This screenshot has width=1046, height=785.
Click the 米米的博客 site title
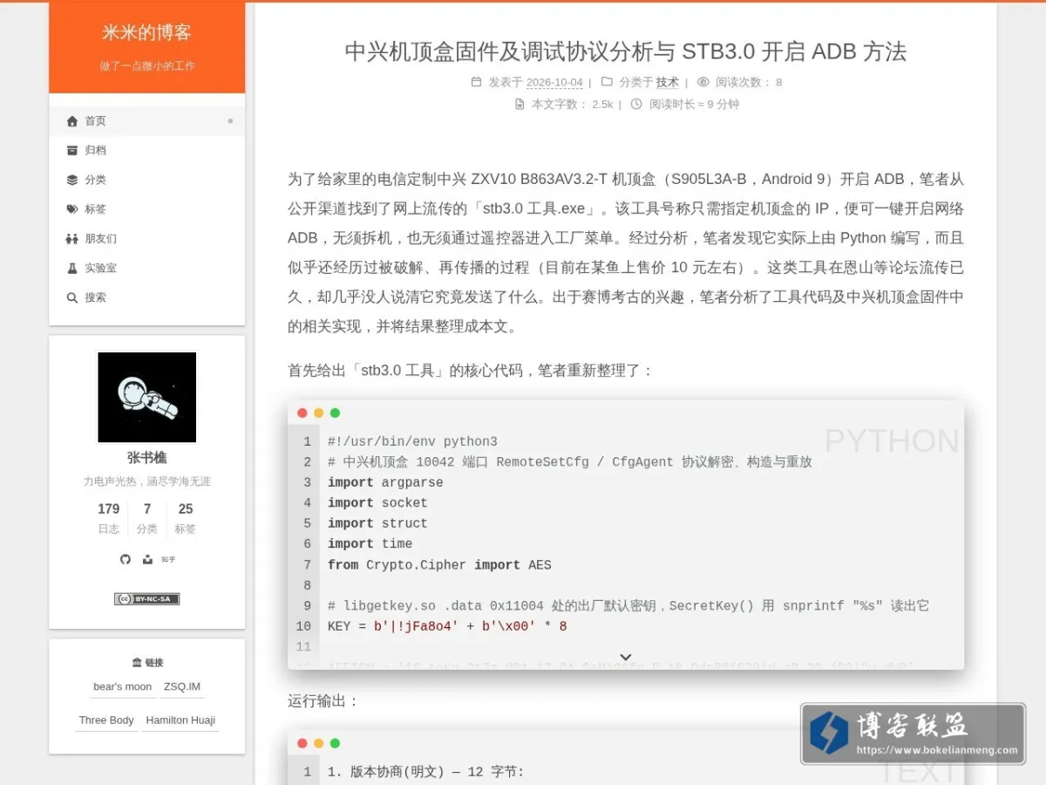pos(146,33)
